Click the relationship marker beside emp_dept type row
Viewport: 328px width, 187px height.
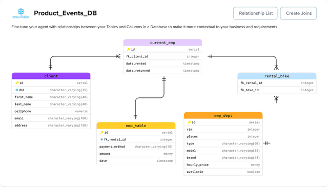tap(266, 143)
